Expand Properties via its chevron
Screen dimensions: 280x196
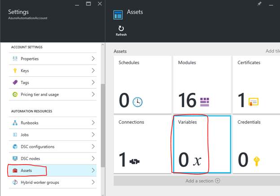click(x=93, y=59)
